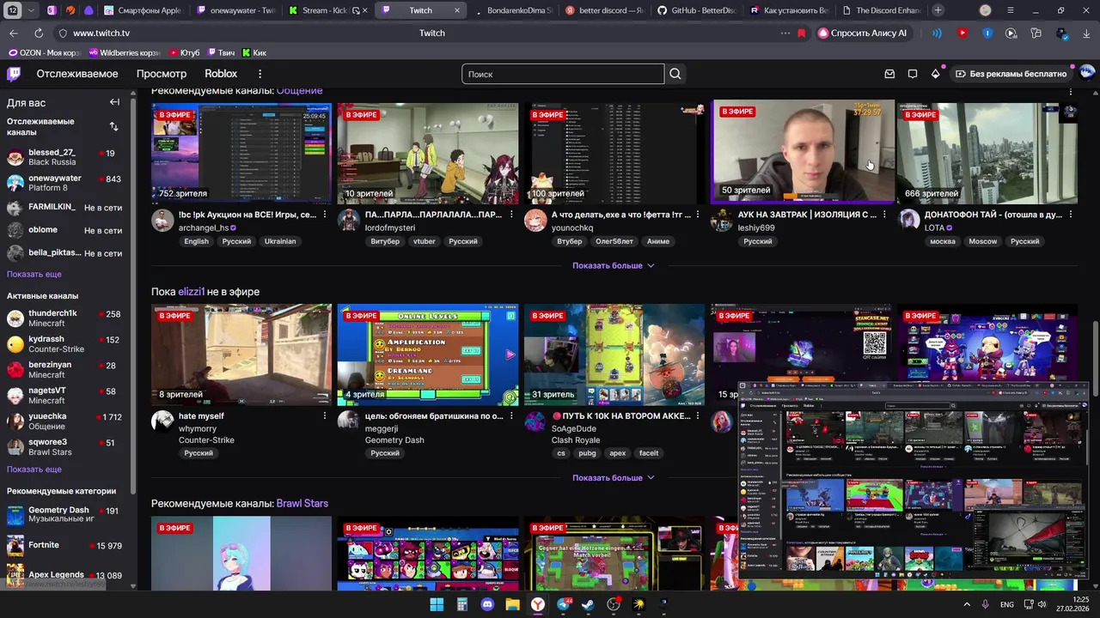
Task: Expand the system tray hidden icons chevron
Action: click(967, 604)
